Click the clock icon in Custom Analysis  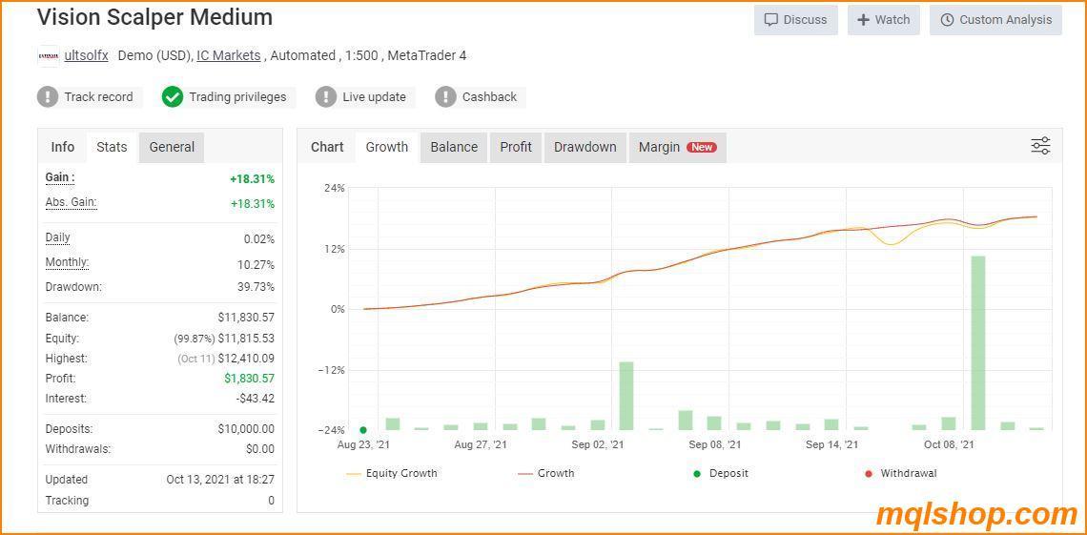pyautogui.click(x=947, y=20)
